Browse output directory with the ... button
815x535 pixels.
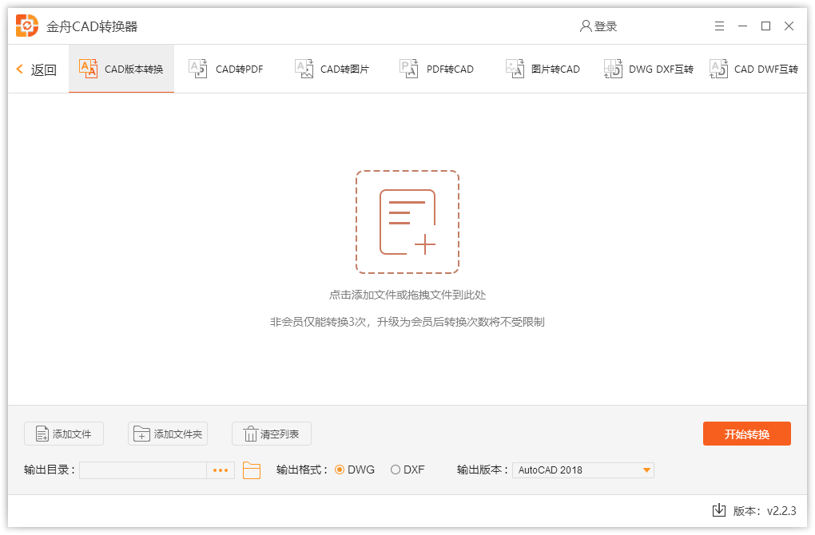pyautogui.click(x=220, y=470)
